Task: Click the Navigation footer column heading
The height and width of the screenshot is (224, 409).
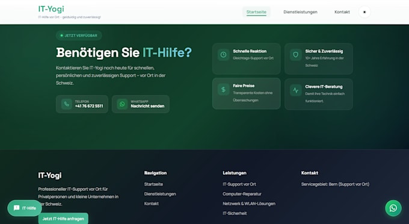Action: coord(155,173)
